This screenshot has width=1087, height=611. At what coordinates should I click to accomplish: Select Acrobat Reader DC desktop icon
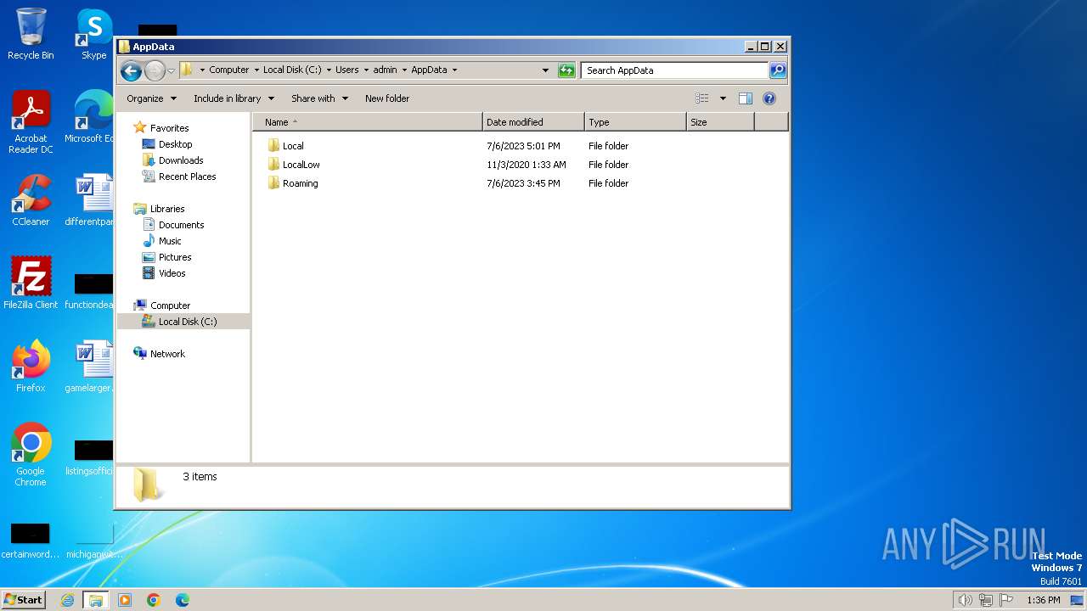pos(31,123)
